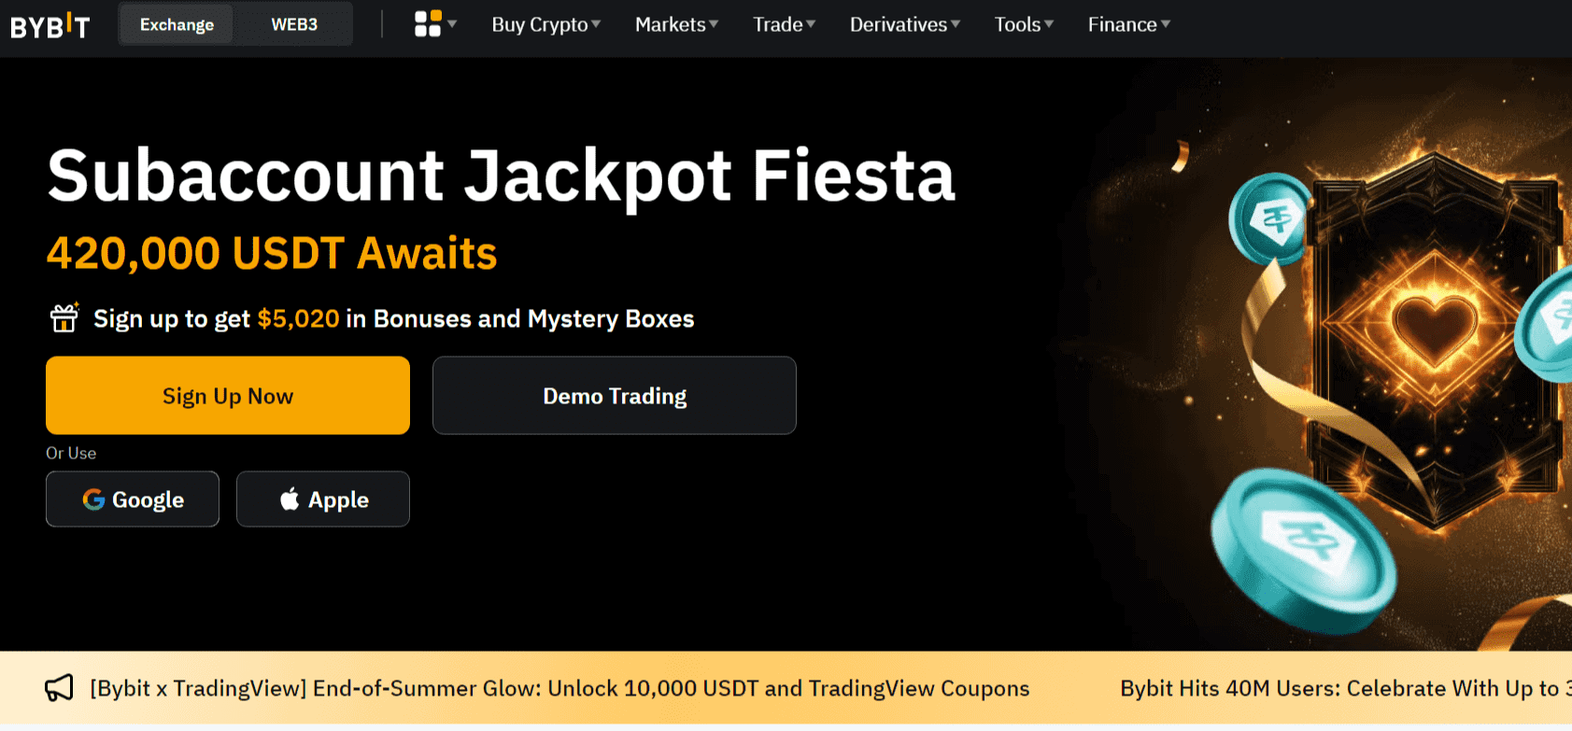Switch to WEB3 mode
Image resolution: width=1572 pixels, height=731 pixels.
(292, 24)
